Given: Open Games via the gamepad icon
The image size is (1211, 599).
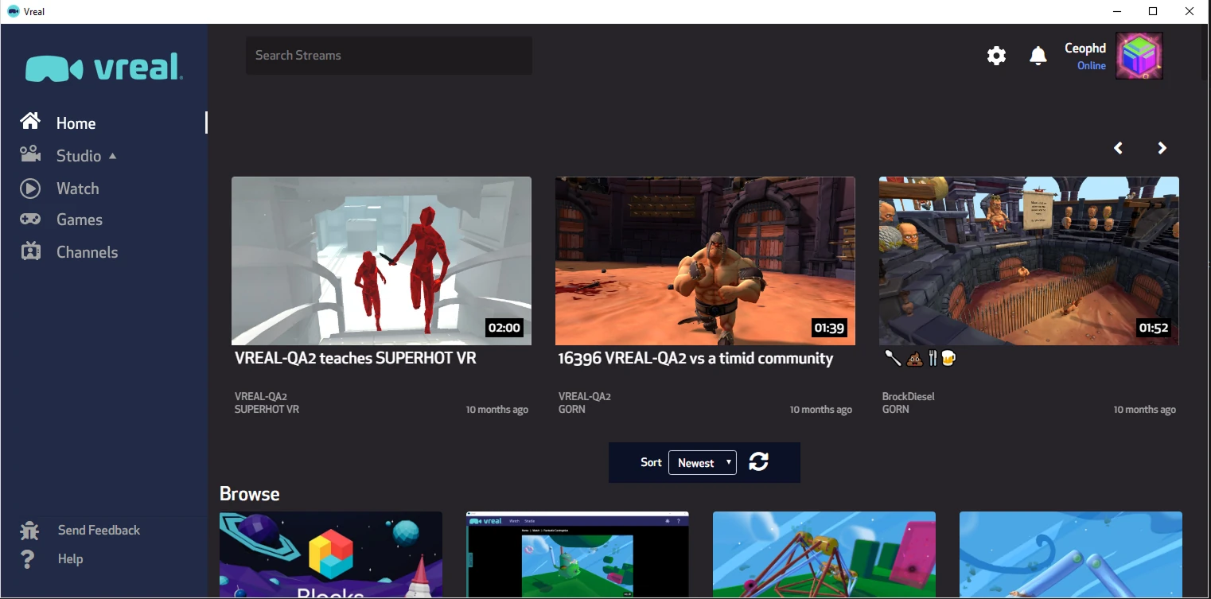Looking at the screenshot, I should 30,219.
